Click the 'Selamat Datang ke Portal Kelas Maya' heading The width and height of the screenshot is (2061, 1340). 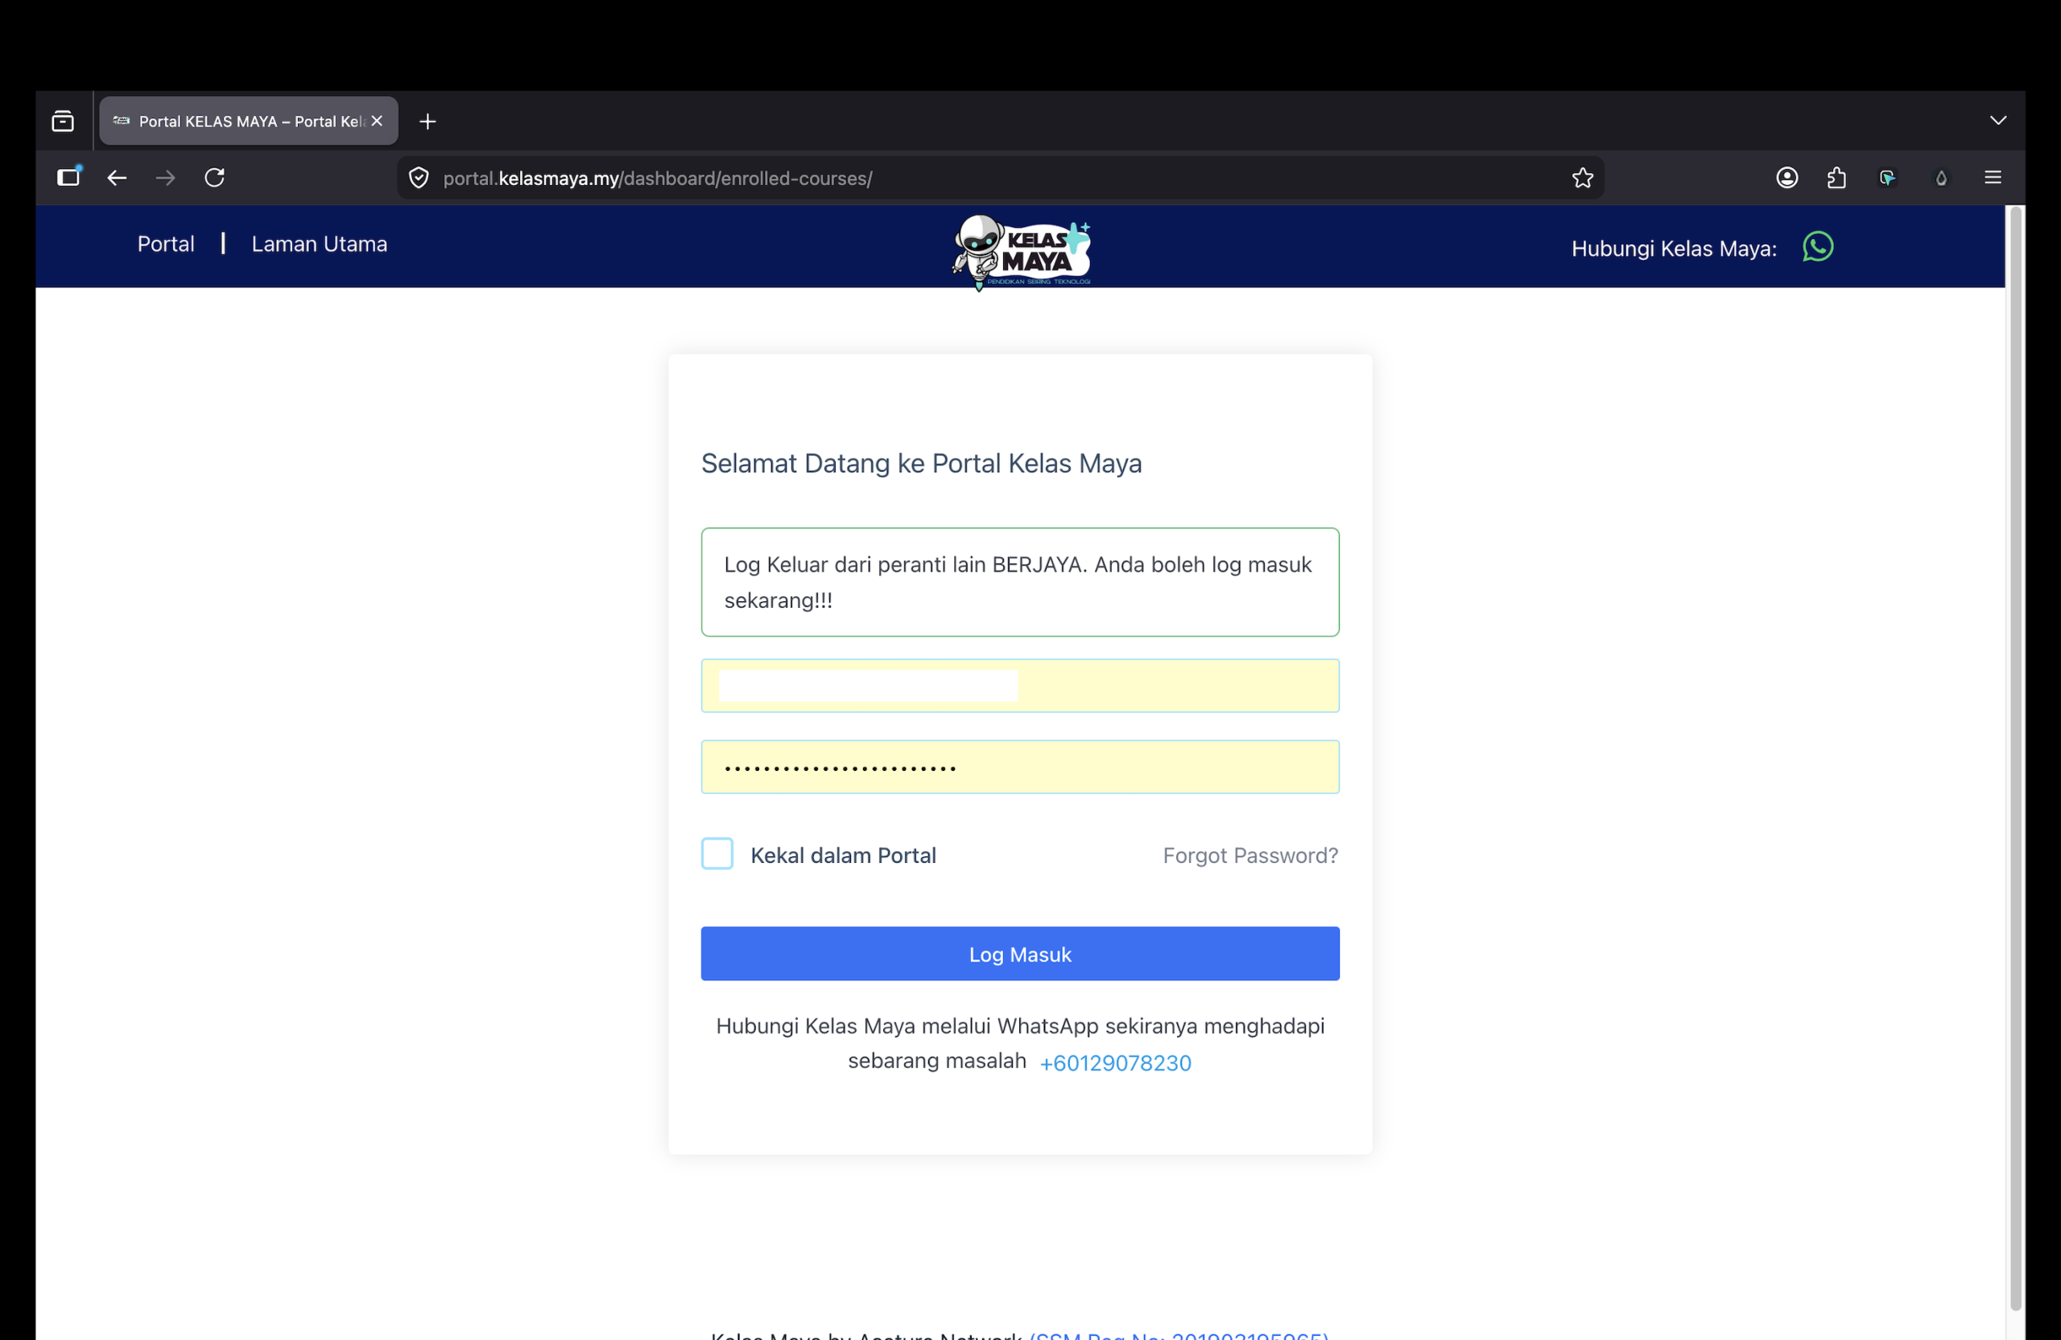coord(921,463)
